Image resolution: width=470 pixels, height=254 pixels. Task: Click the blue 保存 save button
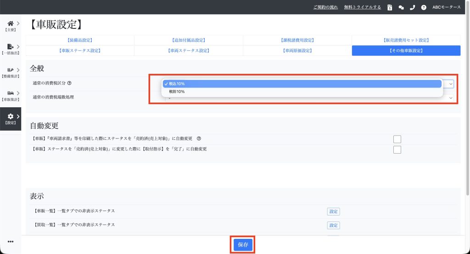[x=243, y=245]
